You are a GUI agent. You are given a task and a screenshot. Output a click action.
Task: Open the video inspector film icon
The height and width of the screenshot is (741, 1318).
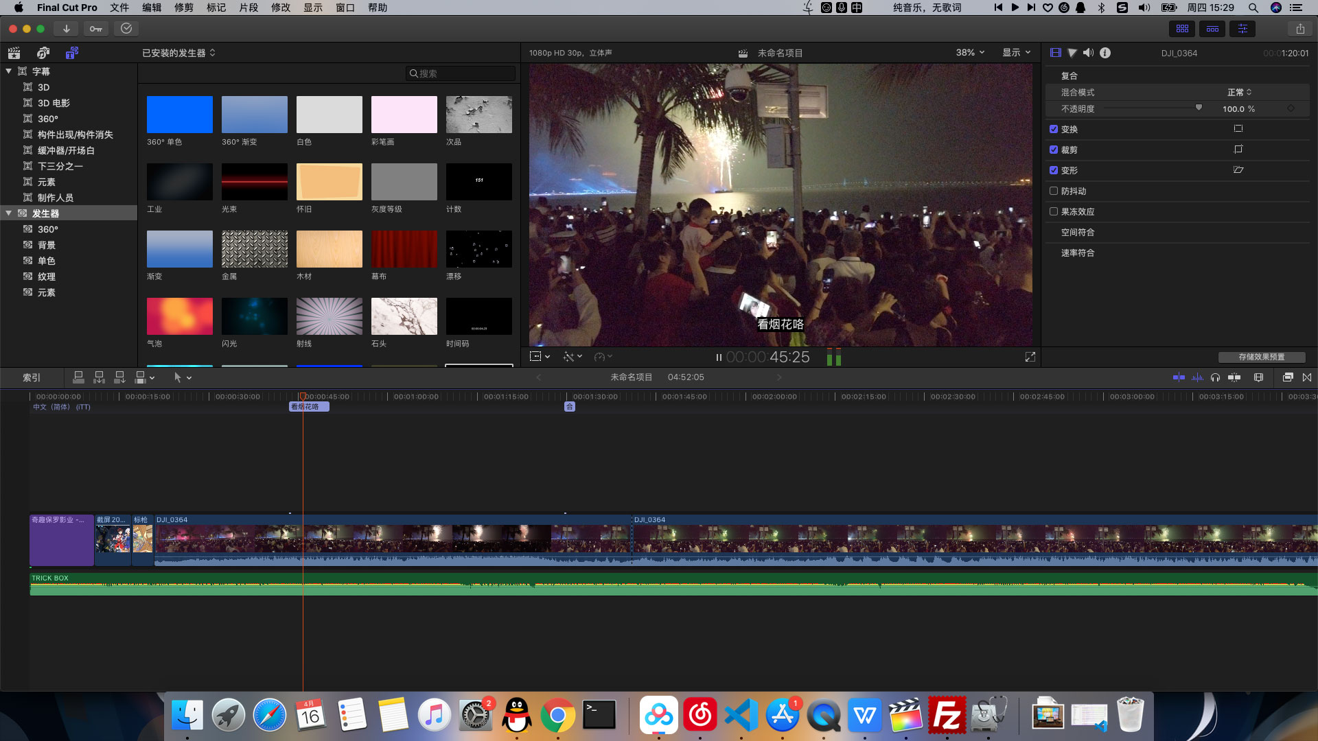[x=1056, y=53]
